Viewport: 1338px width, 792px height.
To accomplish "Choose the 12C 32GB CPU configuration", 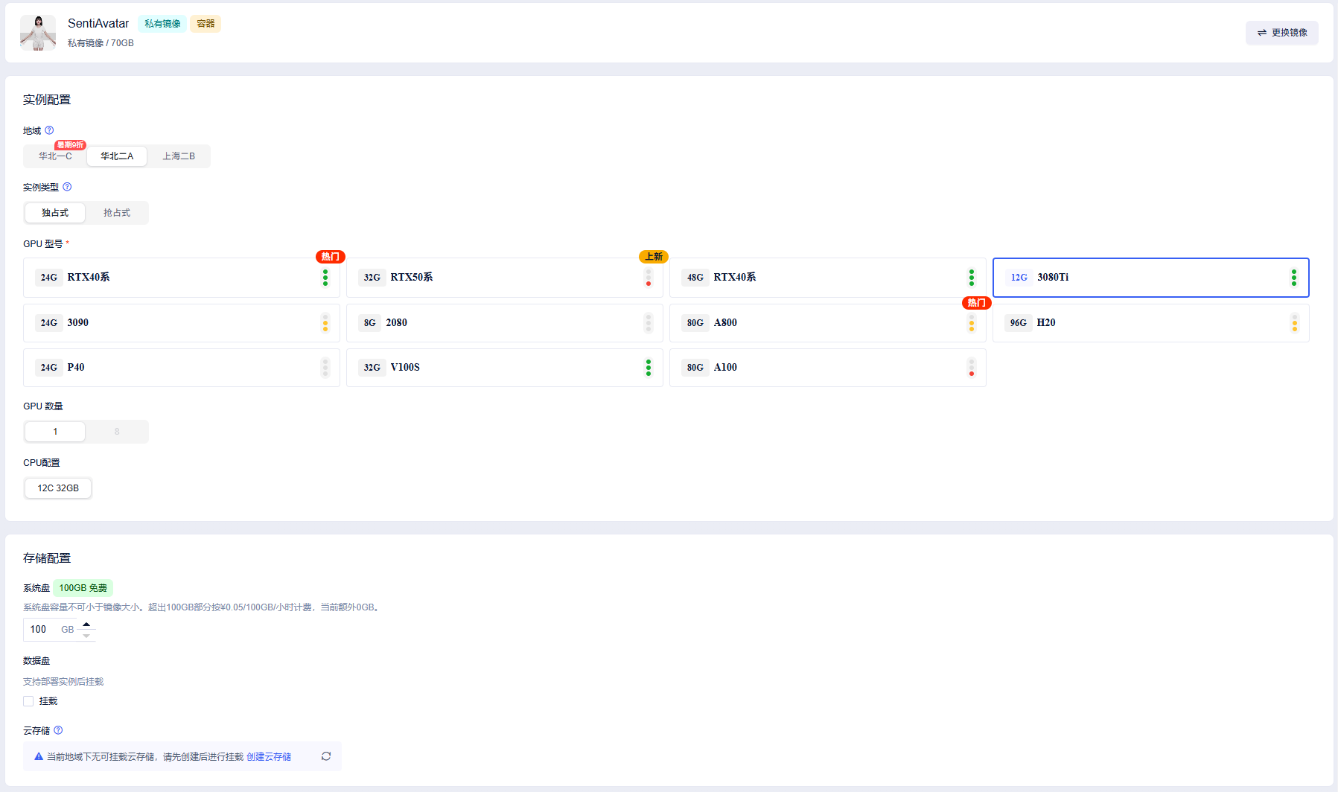I will (x=58, y=488).
